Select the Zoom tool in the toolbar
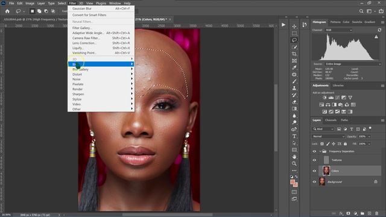This screenshot has height=217, width=386. 294,163
